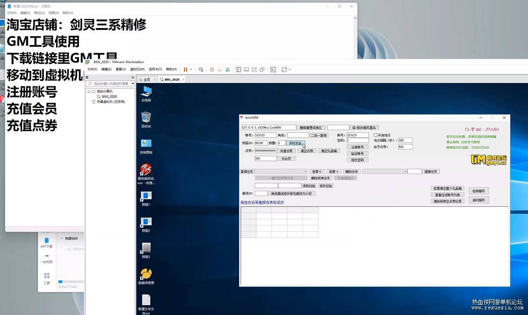The image size is (528, 315).
Task: Click the full screen mode icon
Action: coord(254,70)
